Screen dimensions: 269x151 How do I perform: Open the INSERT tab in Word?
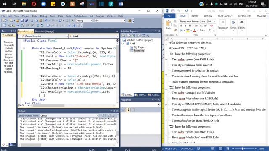point(195,16)
